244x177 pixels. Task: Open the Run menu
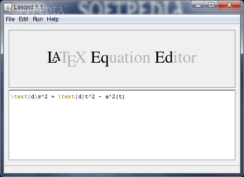38,19
